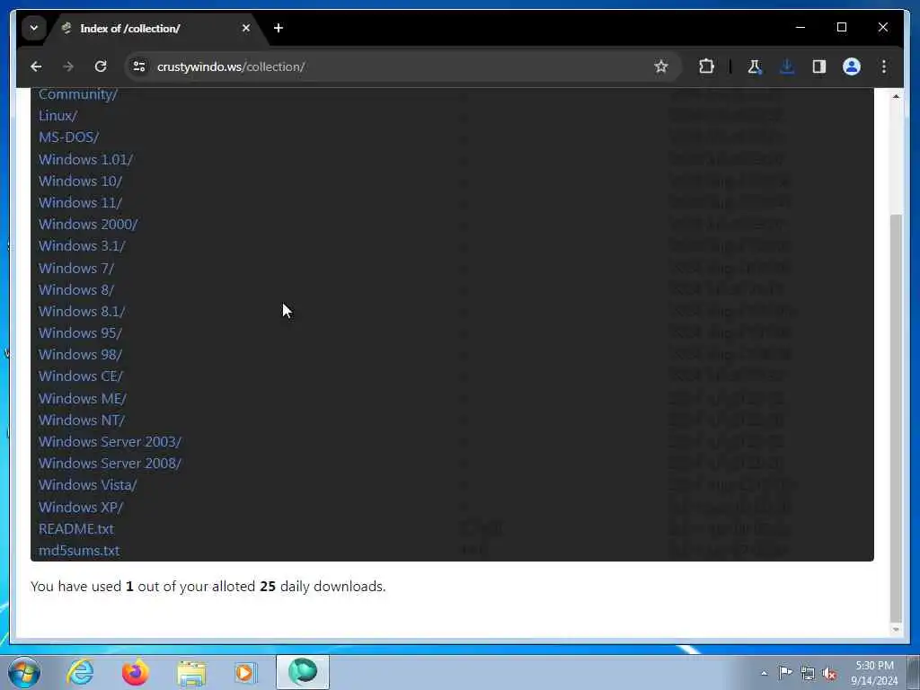Screen dimensions: 920x690
Task: Bookmark this page with the star icon
Action: (x=660, y=66)
